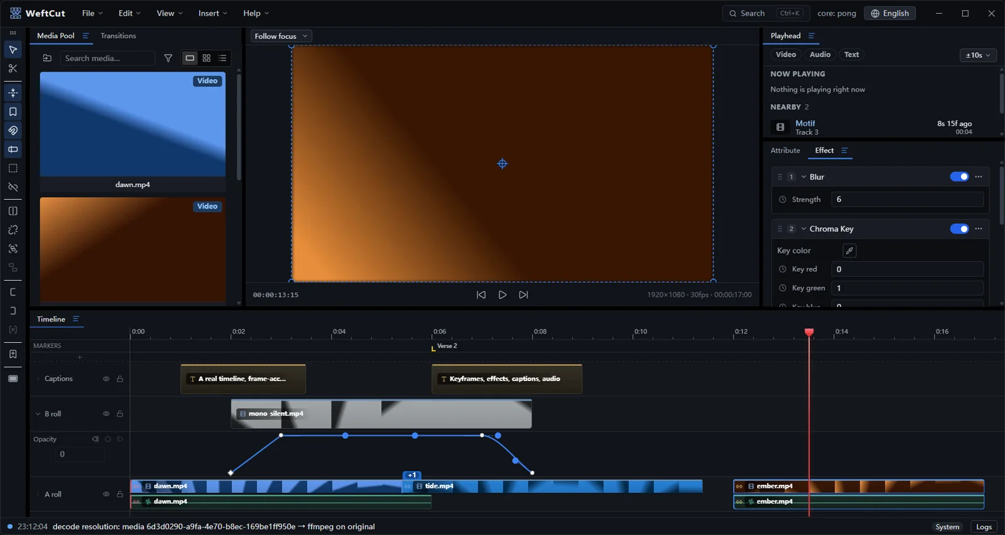This screenshot has width=1005, height=535.
Task: Go to previous opacity keyframe
Action: coord(95,440)
